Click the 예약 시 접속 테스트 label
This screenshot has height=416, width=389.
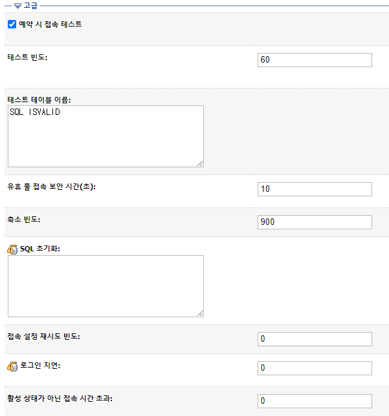tap(50, 24)
